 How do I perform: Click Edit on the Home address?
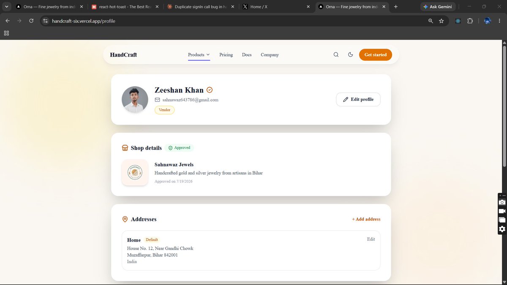tap(371, 239)
